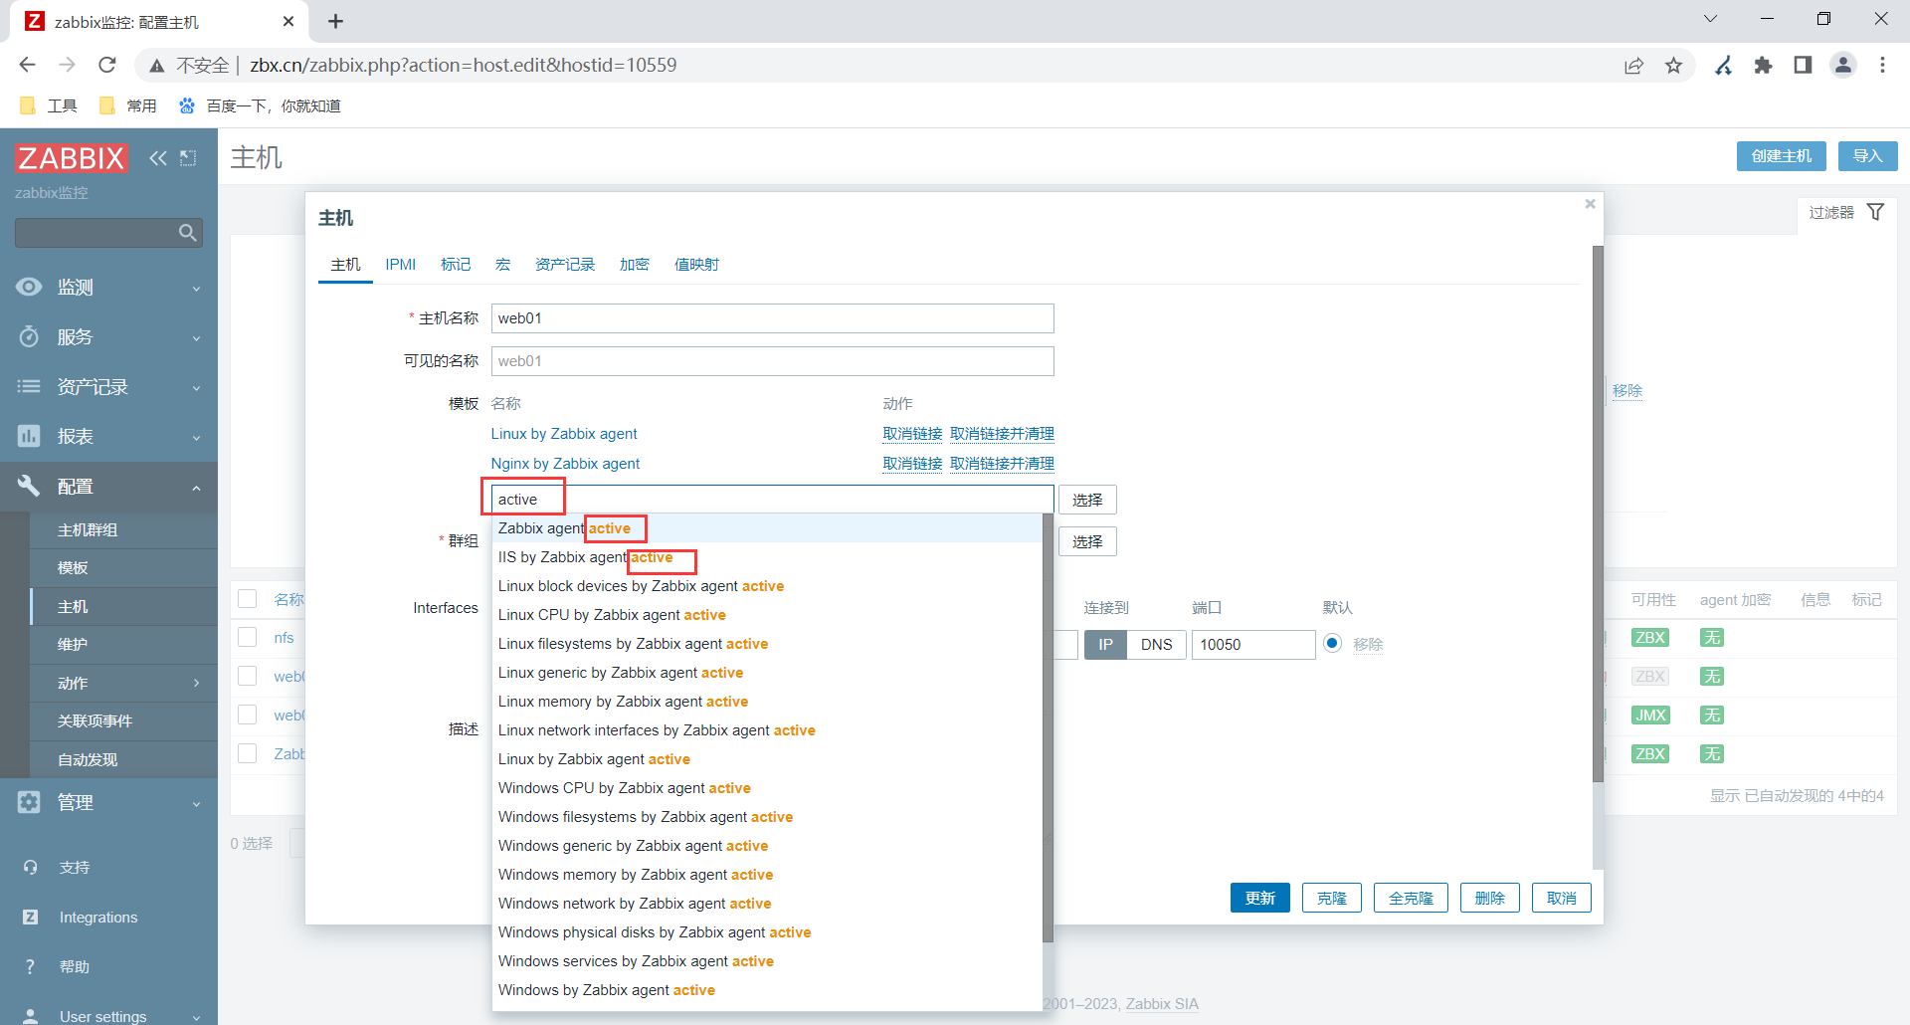The image size is (1910, 1025).
Task: Expand the 动作 submenu arrow
Action: [x=196, y=683]
